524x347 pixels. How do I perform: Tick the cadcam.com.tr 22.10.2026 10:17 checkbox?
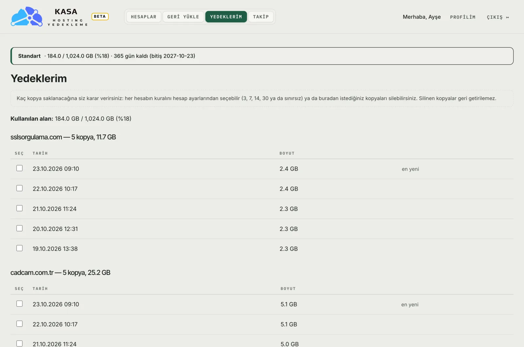(x=20, y=324)
